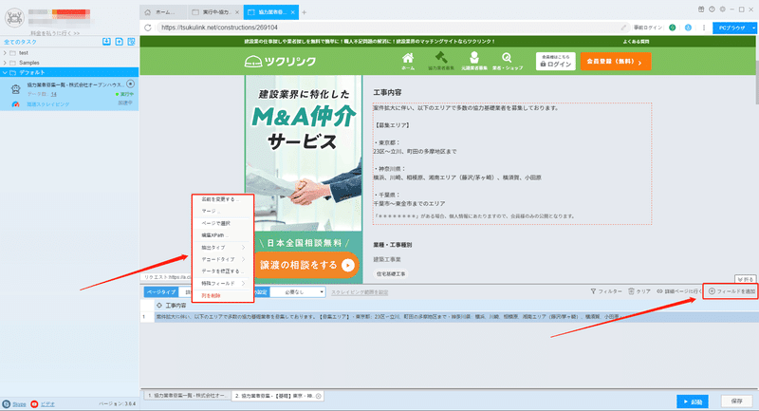The width and height of the screenshot is (759, 411).
Task: Click the filter funnel フィルター button
Action: coord(606,291)
